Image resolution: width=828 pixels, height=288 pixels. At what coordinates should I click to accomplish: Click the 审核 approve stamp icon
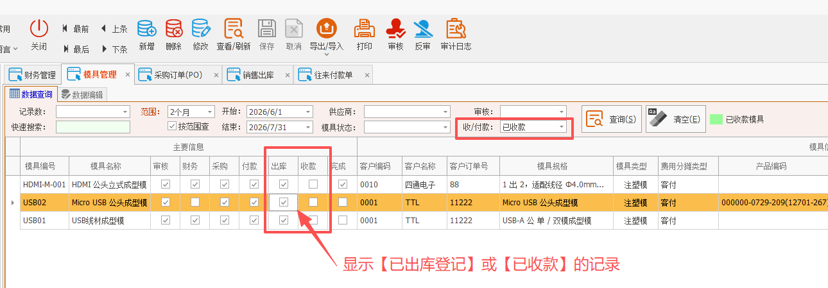pyautogui.click(x=395, y=28)
